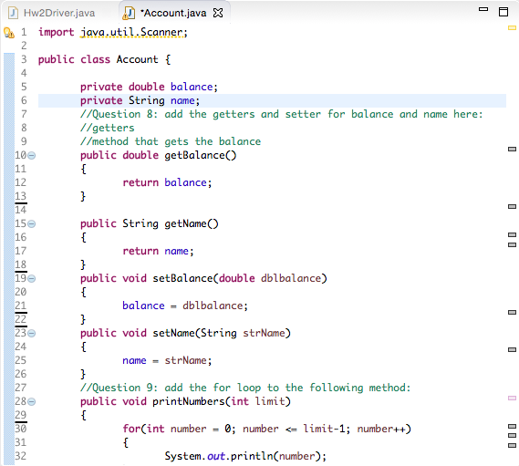The height and width of the screenshot is (466, 519).
Task: Select the Account.java tab
Action: coord(173,13)
